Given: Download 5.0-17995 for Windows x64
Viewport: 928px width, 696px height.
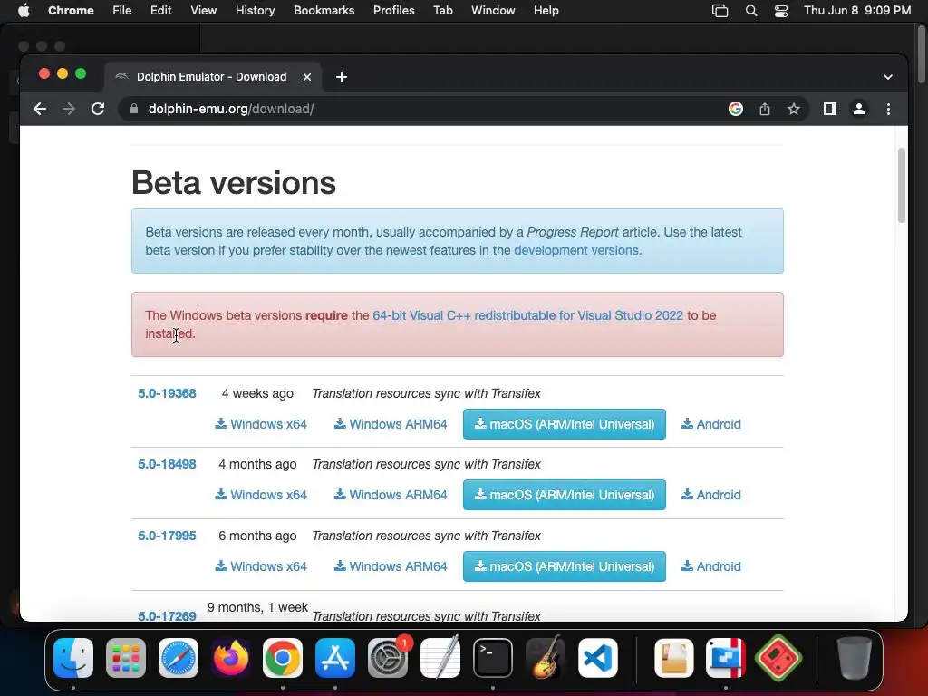Looking at the screenshot, I should [x=261, y=566].
